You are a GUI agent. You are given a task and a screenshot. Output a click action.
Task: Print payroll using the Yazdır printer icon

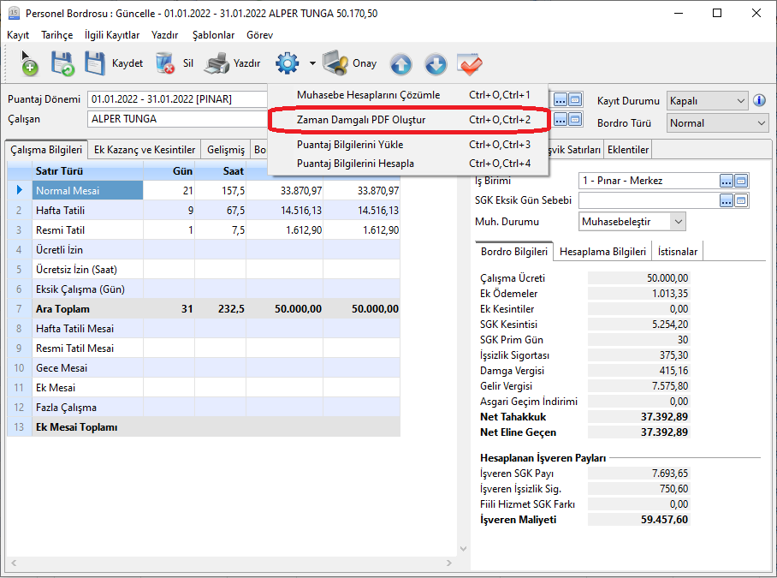(233, 63)
